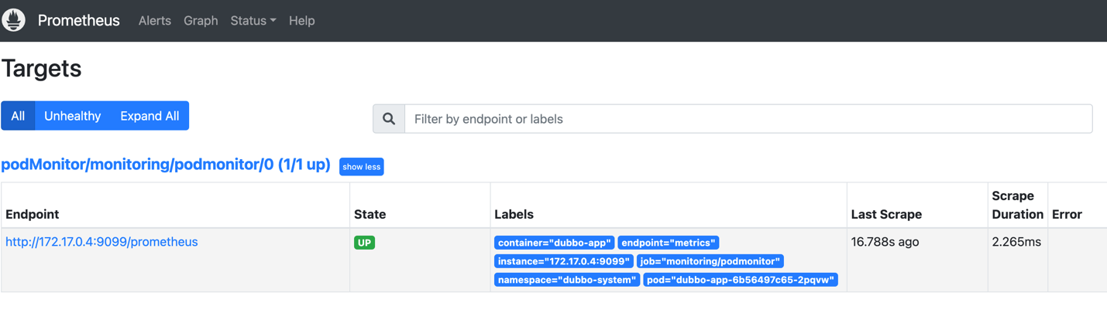This screenshot has height=313, width=1107.
Task: Click the job="monitoring/podmonitor" label badge
Action: [x=710, y=261]
